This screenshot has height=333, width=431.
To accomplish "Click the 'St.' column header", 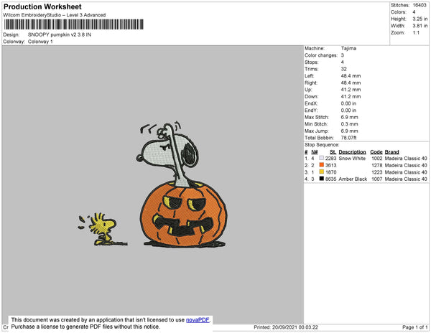I will tap(333, 152).
